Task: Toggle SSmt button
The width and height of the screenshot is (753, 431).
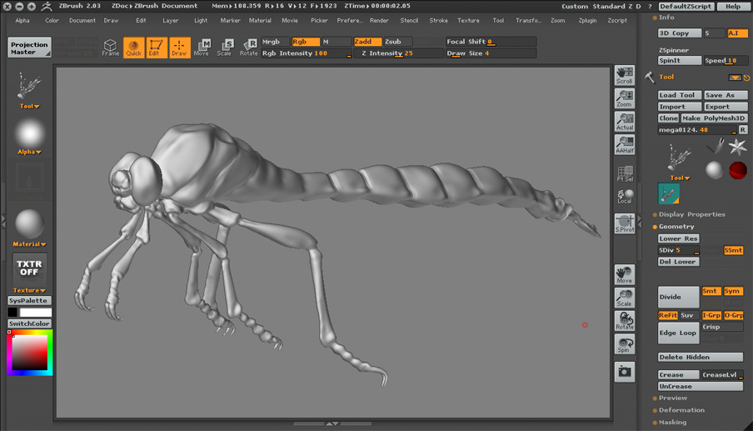Action: point(733,250)
